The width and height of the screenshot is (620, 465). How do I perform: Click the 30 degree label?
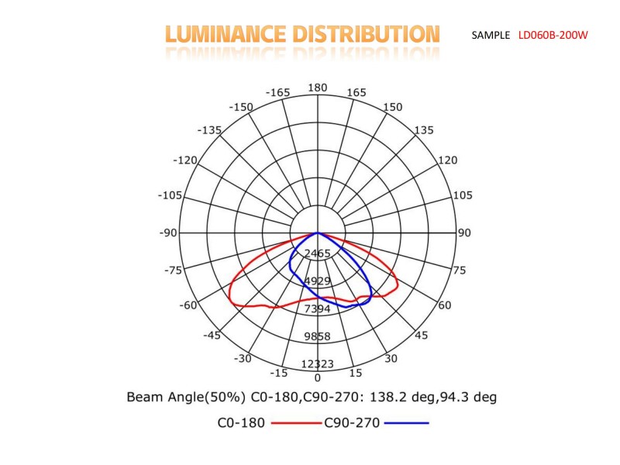point(391,359)
